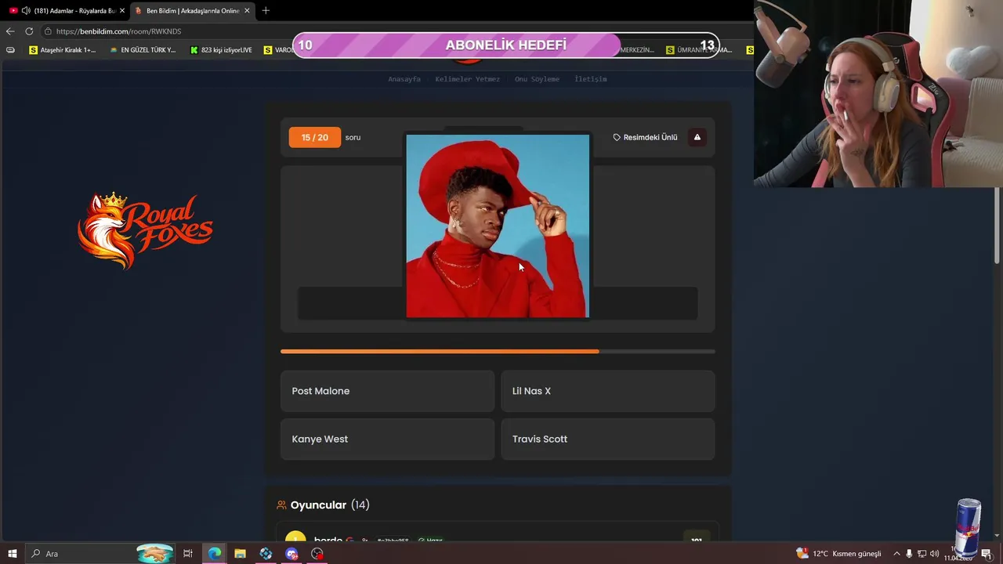Click the red warning report icon
Image resolution: width=1003 pixels, height=564 pixels.
pos(697,137)
